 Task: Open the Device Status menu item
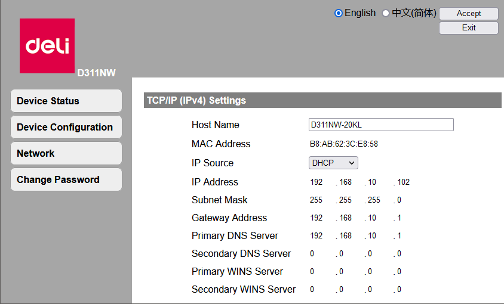coord(66,101)
